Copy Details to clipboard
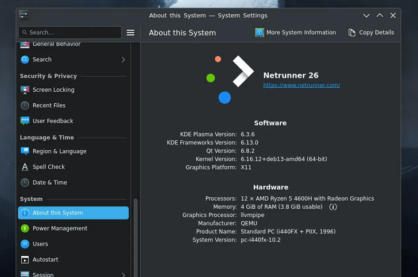The width and height of the screenshot is (418, 277). 371,33
